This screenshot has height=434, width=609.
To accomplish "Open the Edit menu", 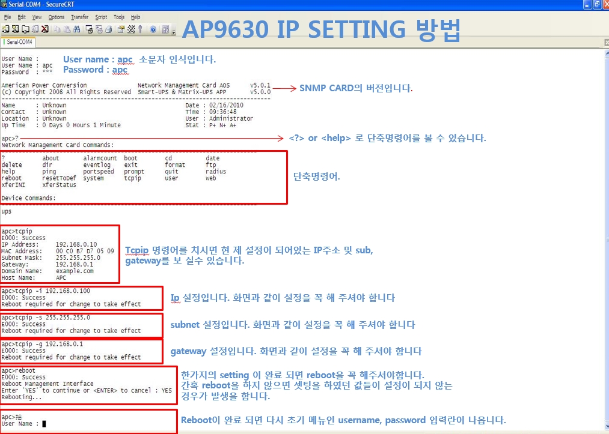I will click(22, 17).
